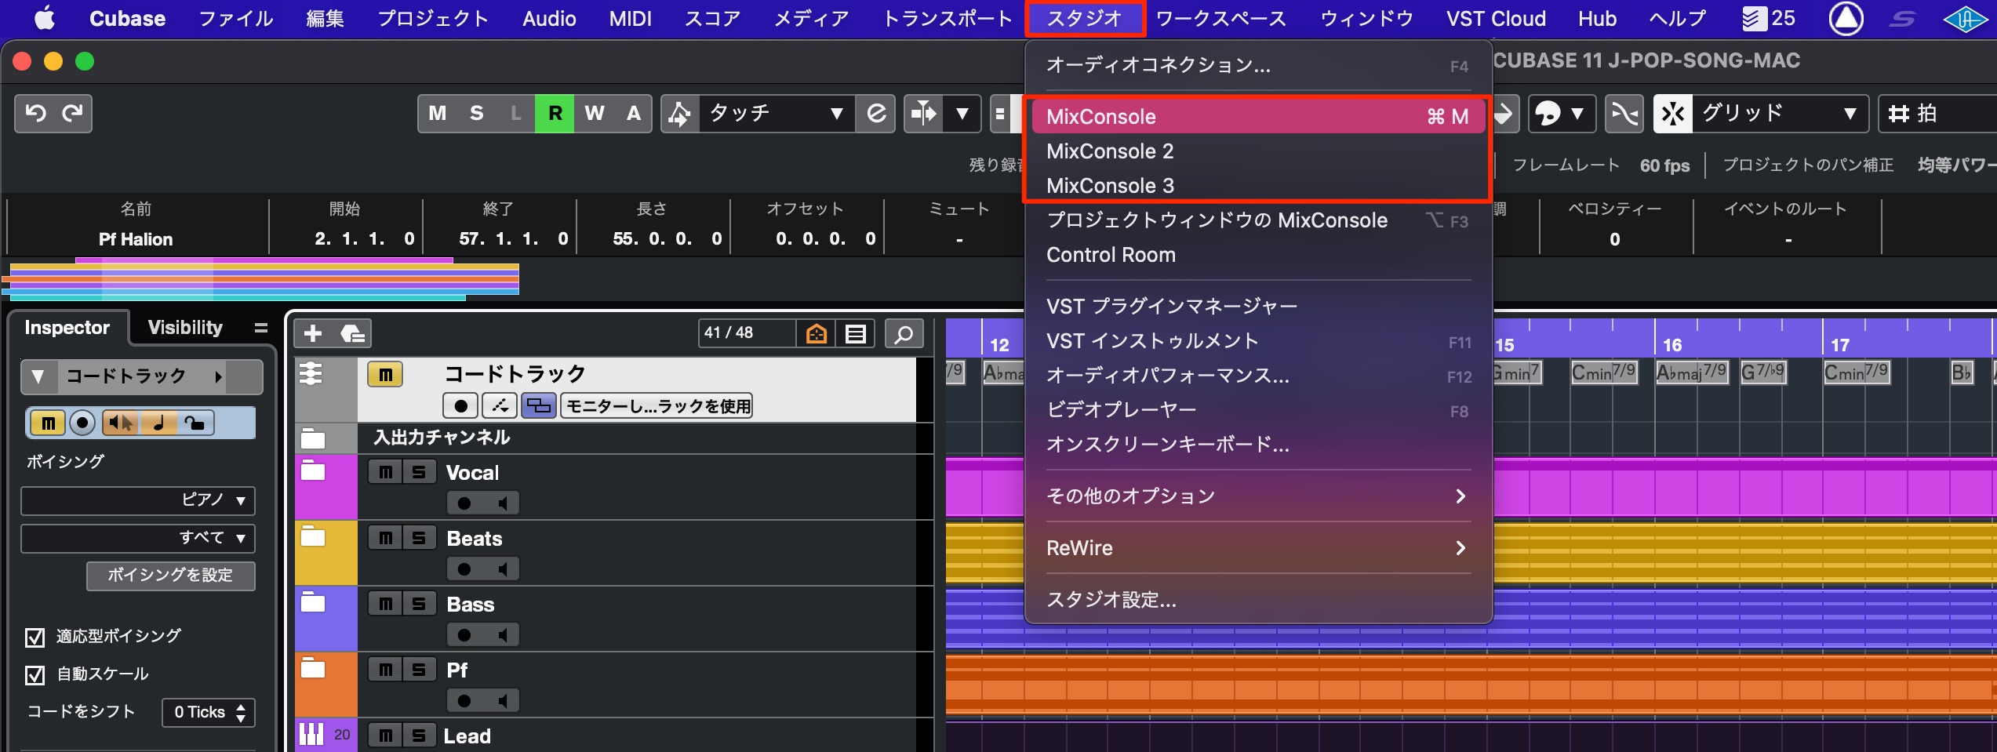Click the auto-scroll icon in toolbar
Screen dimensions: 1997x752
click(923, 114)
